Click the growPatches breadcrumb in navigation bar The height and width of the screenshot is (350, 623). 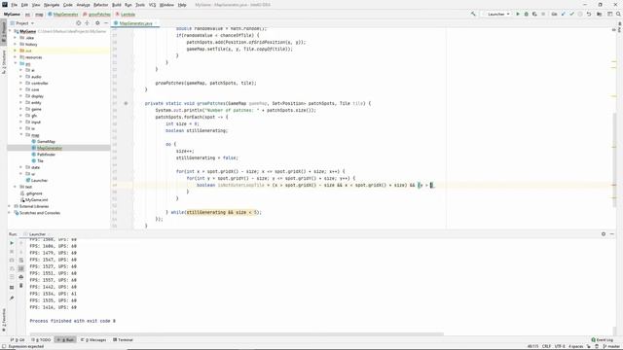[97, 15]
